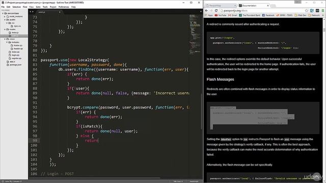Open the Tools menu

tap(45, 7)
